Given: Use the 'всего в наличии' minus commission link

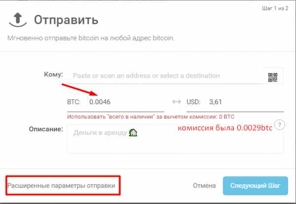Looking at the screenshot, I should point(150,117).
